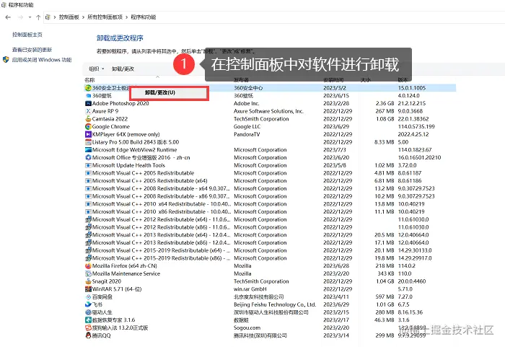Image resolution: width=505 pixels, height=347 pixels.
Task: Click the Snagit 2020 icon
Action: (x=88, y=281)
